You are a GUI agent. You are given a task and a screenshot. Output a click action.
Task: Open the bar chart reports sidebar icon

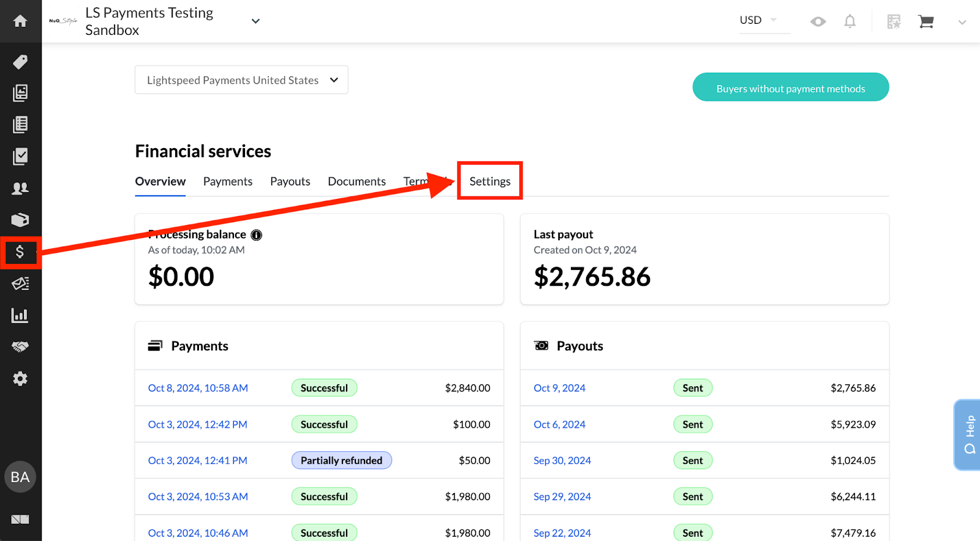(20, 315)
